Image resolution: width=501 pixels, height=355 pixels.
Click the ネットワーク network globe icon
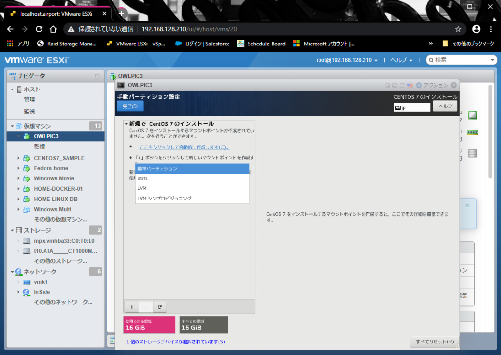(x=19, y=272)
